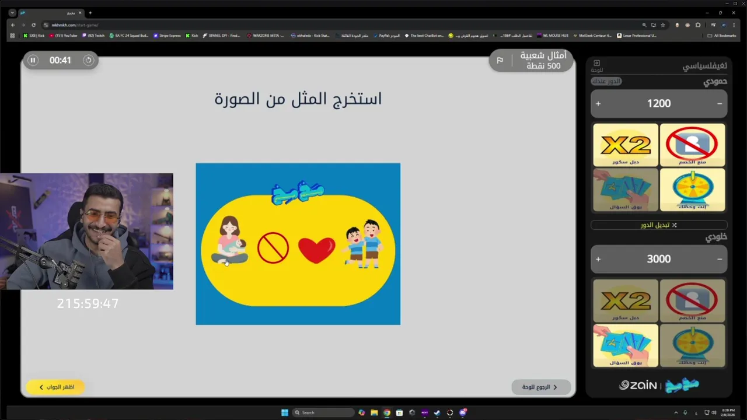Open the Windows Start menu
The height and width of the screenshot is (420, 747).
[x=285, y=412]
